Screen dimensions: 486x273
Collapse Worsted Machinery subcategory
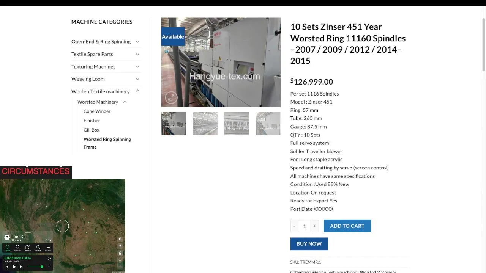pyautogui.click(x=125, y=102)
